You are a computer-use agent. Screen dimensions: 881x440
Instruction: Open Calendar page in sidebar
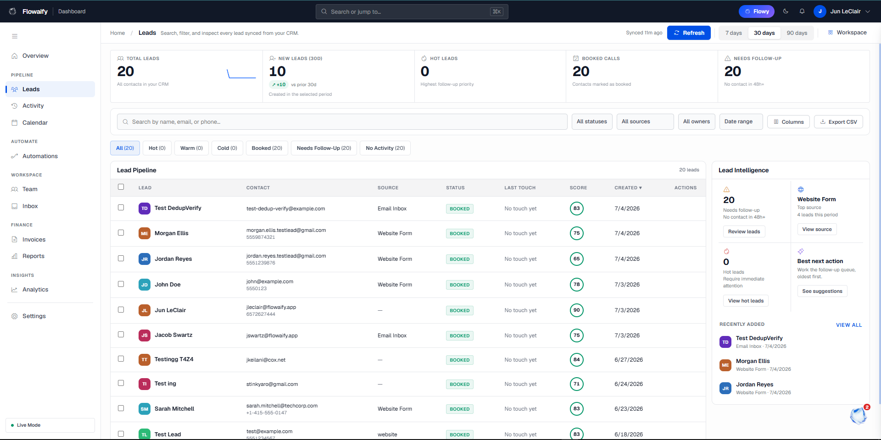point(50,123)
